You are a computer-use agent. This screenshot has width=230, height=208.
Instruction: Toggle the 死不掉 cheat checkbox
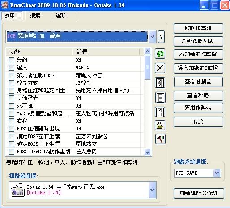pyautogui.click(x=12, y=106)
